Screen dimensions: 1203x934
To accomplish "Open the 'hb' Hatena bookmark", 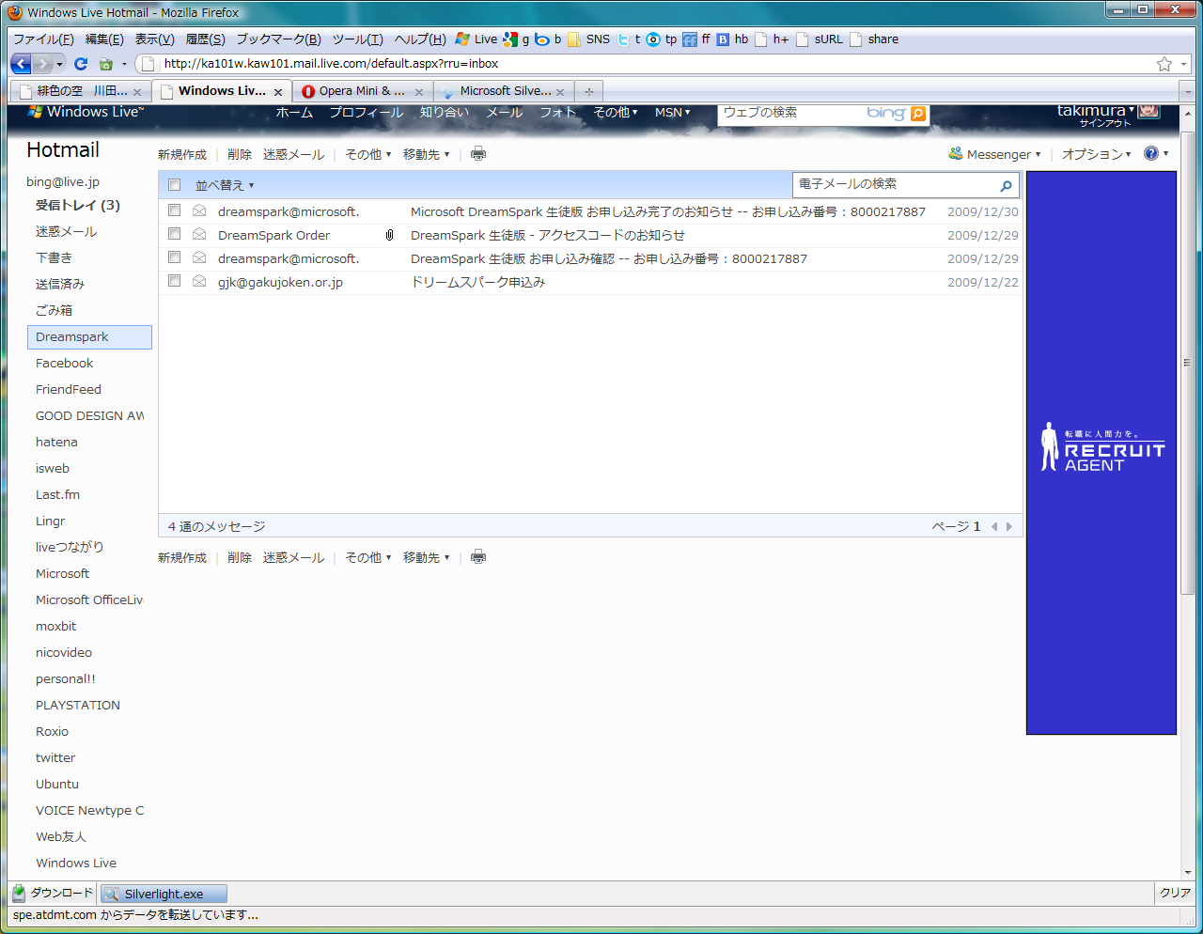I will tap(732, 39).
